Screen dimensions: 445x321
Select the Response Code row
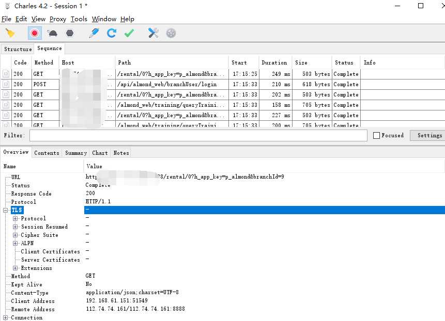(x=222, y=194)
